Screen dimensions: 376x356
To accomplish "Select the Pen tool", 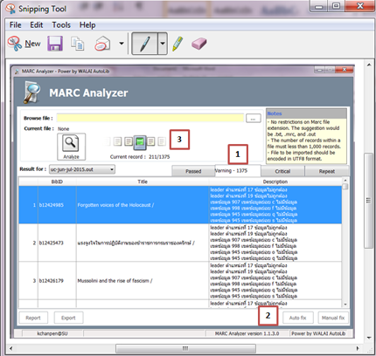I will click(145, 44).
